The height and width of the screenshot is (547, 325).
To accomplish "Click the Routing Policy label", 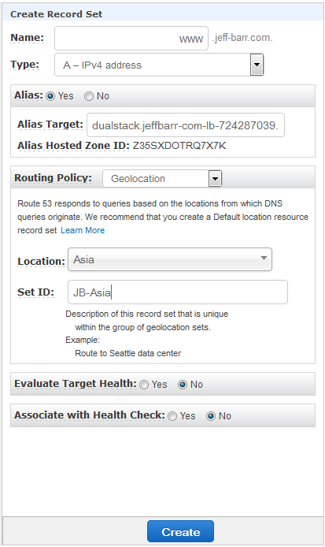I will coord(53,178).
